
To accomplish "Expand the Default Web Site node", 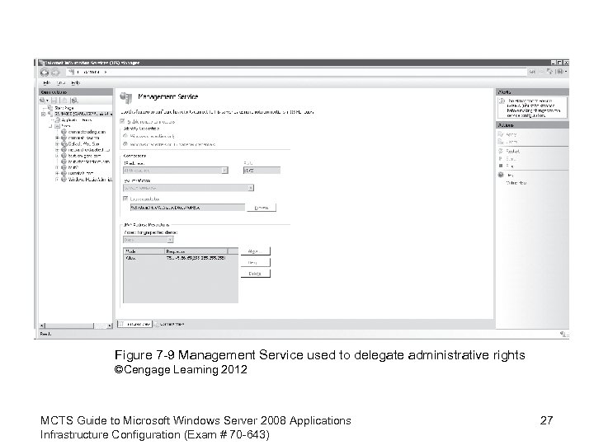I will point(57,143).
